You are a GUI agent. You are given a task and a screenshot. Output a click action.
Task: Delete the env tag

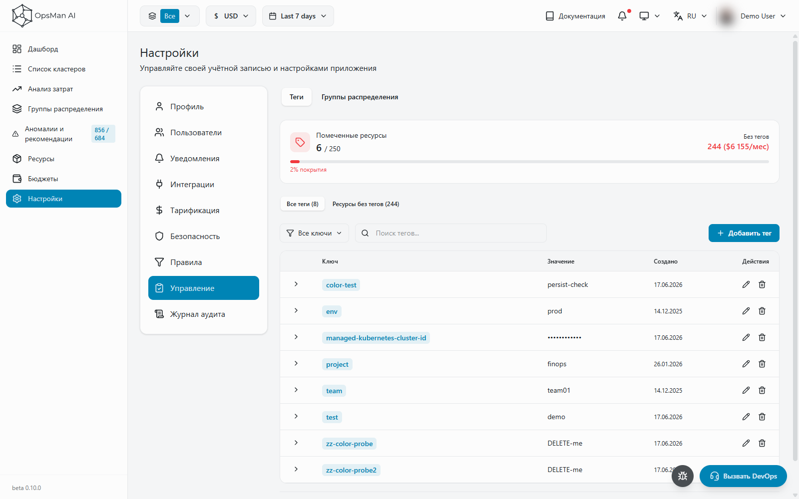pyautogui.click(x=762, y=311)
